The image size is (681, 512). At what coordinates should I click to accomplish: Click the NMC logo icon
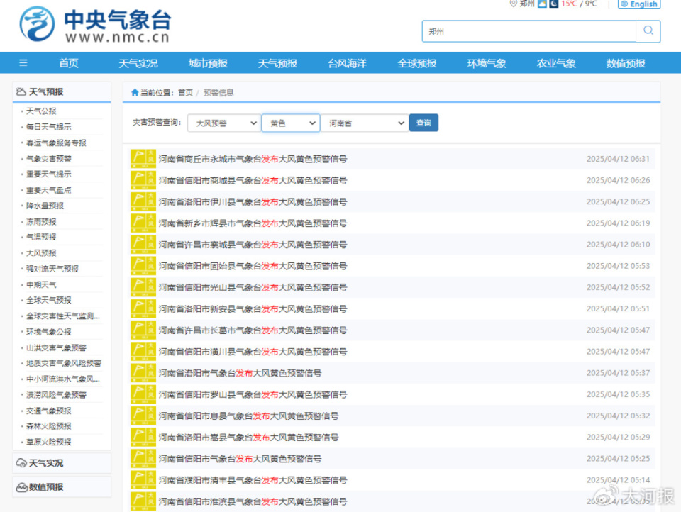click(x=38, y=24)
